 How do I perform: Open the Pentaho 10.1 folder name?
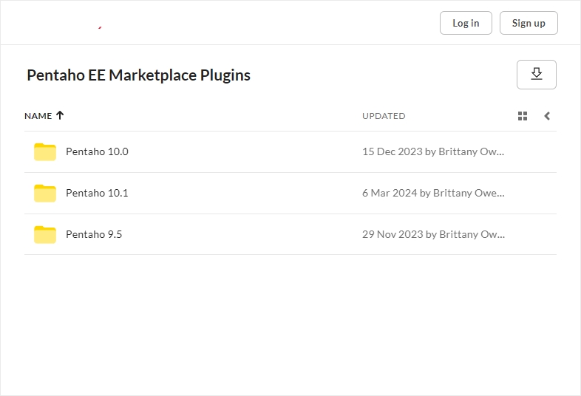[x=97, y=193]
